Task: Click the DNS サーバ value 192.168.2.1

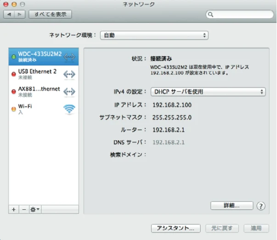Action: [x=169, y=142]
